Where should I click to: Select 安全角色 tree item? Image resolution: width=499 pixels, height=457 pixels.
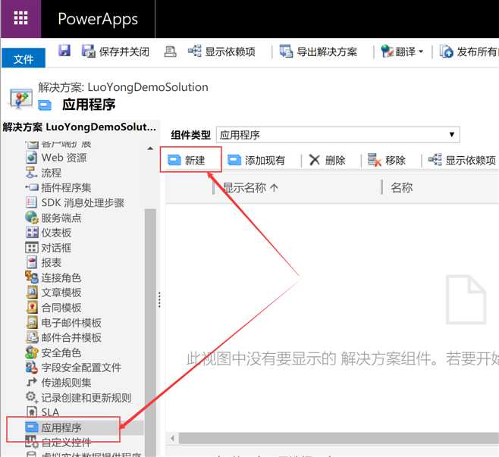pos(53,352)
